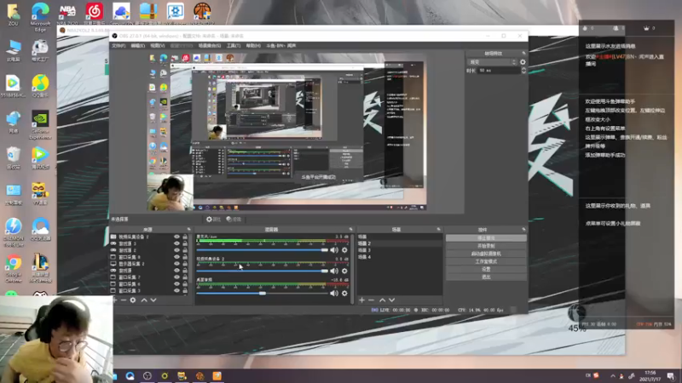The image size is (682, 383).
Task: Open GeForce Experience desktop icon
Action: [x=40, y=125]
